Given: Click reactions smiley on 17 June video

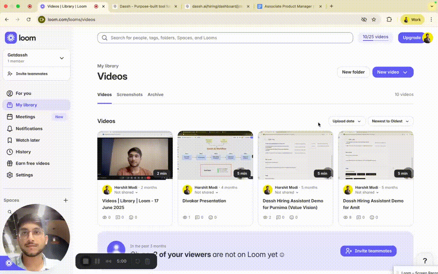Looking at the screenshot, I should 131,217.
